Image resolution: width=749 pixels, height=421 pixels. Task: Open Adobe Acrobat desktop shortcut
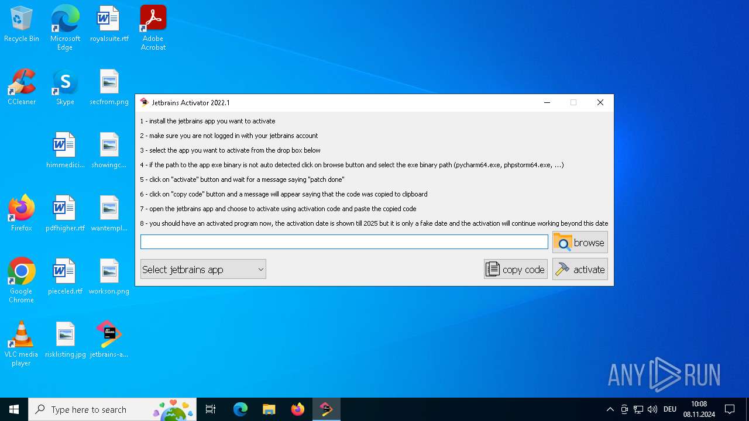tap(153, 27)
